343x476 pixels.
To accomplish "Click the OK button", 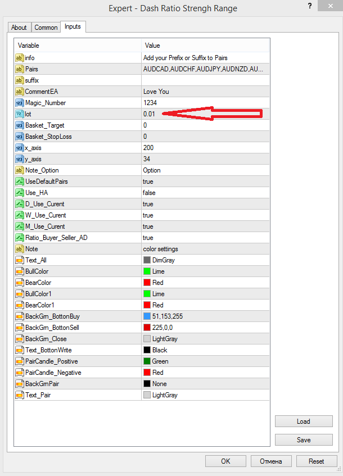I will click(225, 461).
